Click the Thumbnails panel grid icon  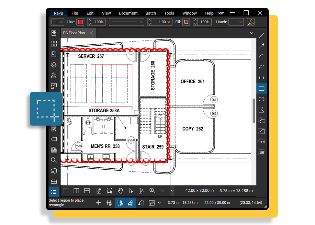[x=54, y=44]
